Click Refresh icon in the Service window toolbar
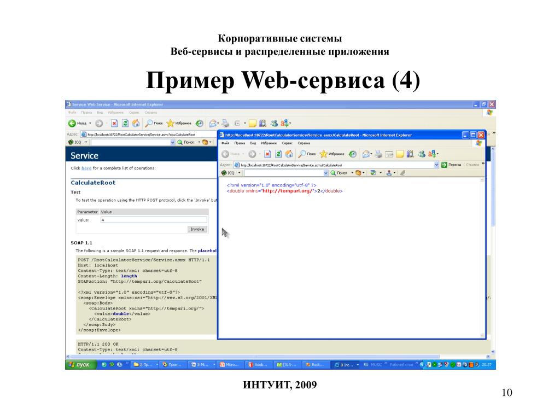This screenshot has height=420, width=560. tap(125, 123)
